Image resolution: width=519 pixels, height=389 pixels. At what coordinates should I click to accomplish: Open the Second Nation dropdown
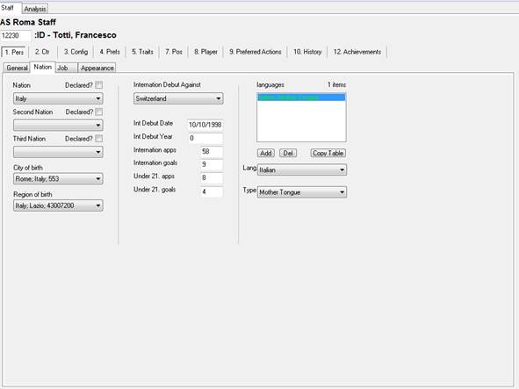click(x=58, y=126)
